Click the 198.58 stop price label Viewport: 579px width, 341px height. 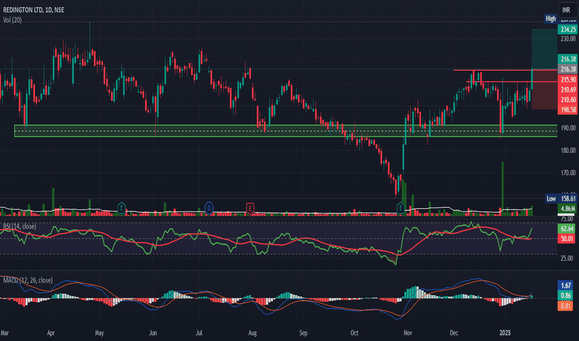pyautogui.click(x=568, y=110)
